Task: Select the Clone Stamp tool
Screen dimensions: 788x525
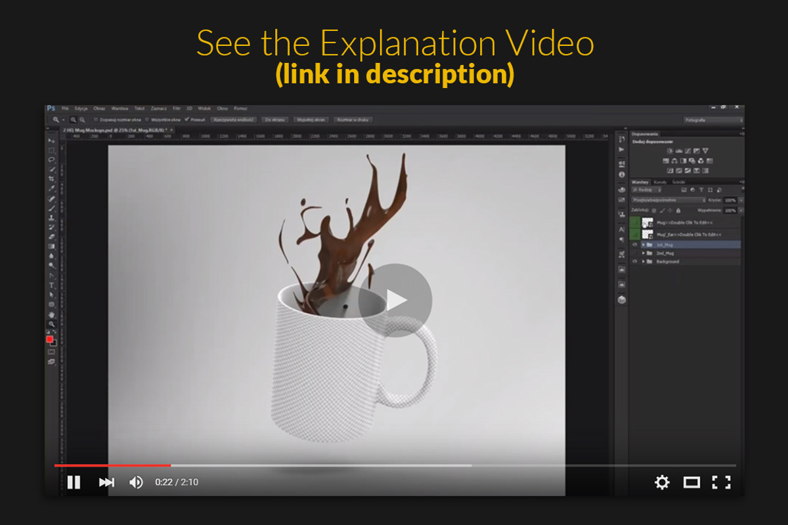Action: tap(51, 217)
